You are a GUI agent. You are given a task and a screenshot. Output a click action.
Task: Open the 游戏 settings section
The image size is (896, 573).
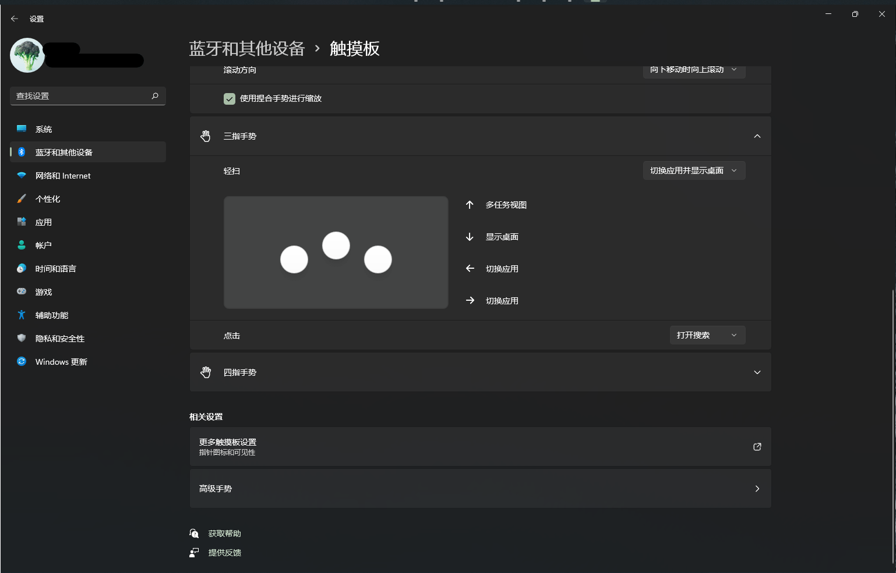(x=43, y=291)
